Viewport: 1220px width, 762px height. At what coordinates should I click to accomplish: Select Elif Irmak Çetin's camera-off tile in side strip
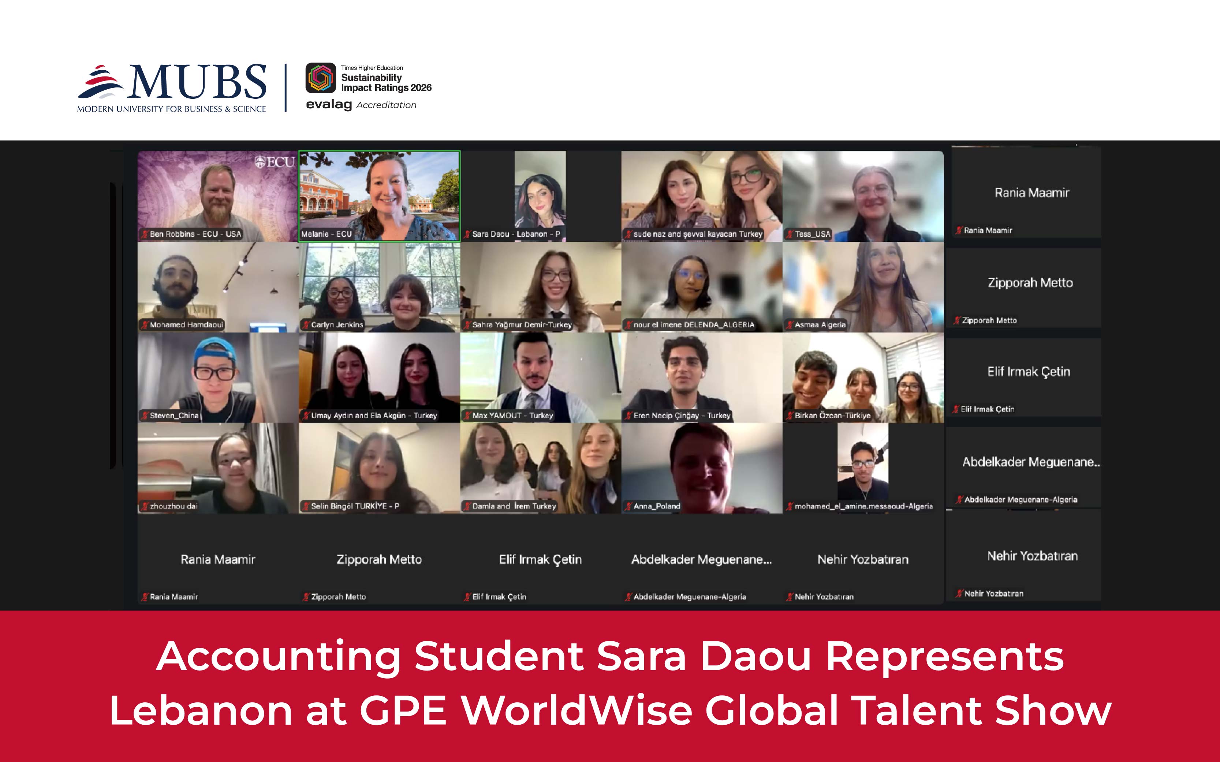[x=1023, y=377]
